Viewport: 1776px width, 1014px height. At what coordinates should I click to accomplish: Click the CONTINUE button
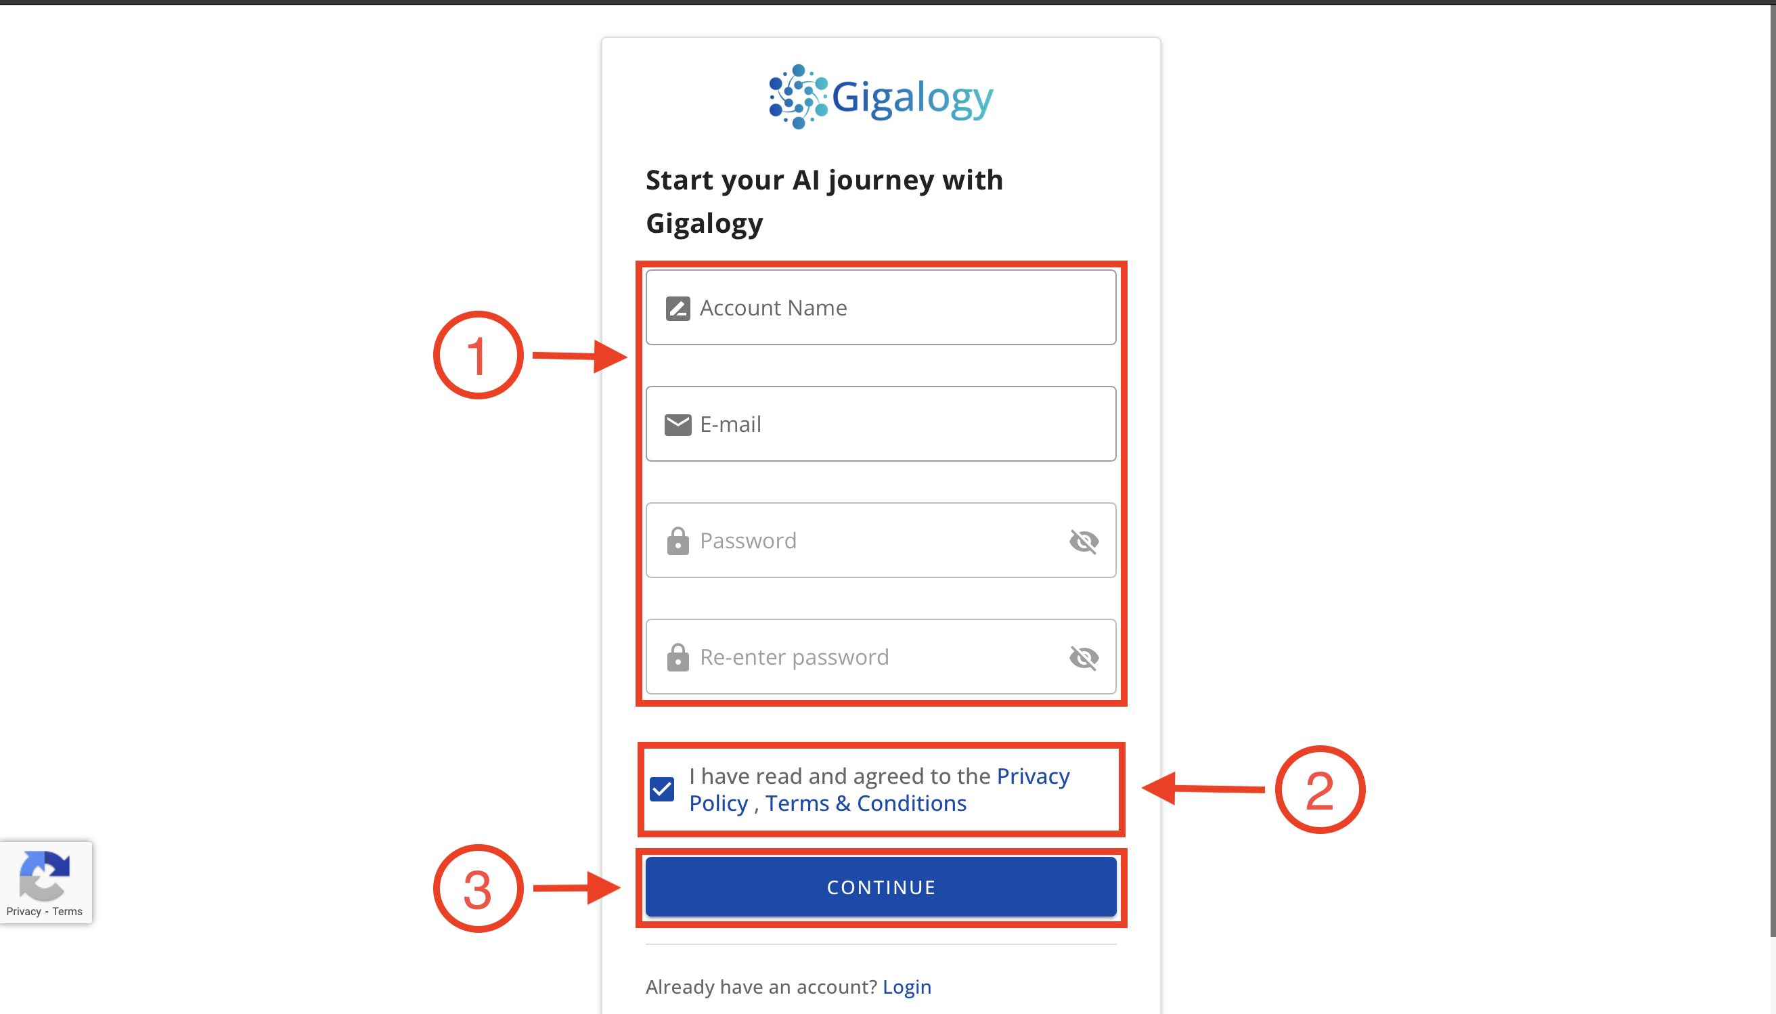click(882, 887)
